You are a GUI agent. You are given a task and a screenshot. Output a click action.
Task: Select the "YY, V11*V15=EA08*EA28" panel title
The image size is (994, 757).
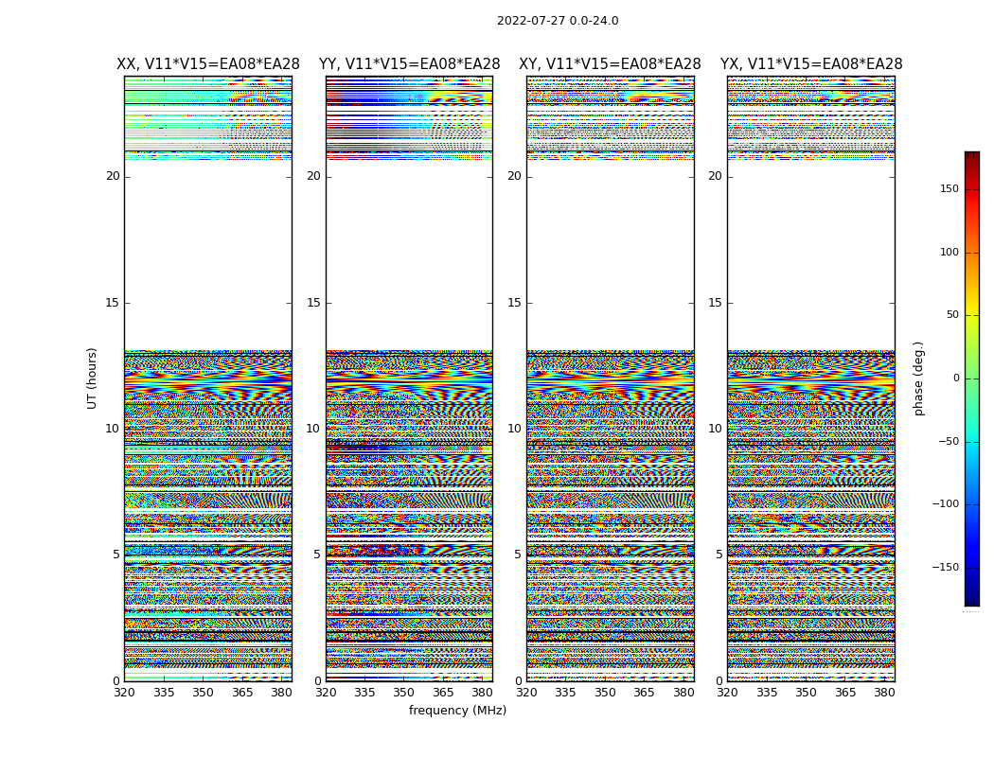click(410, 64)
